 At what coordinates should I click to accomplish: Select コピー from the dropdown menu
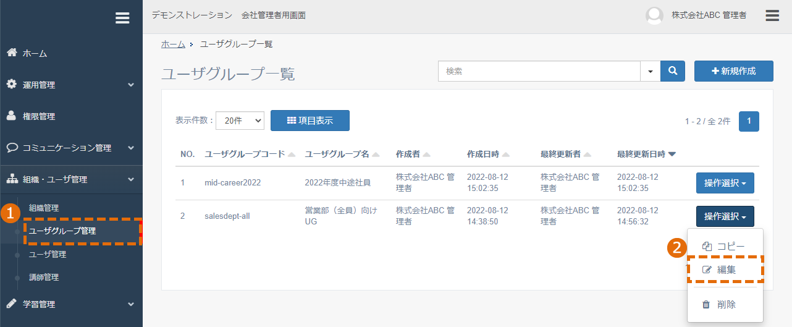(x=725, y=246)
